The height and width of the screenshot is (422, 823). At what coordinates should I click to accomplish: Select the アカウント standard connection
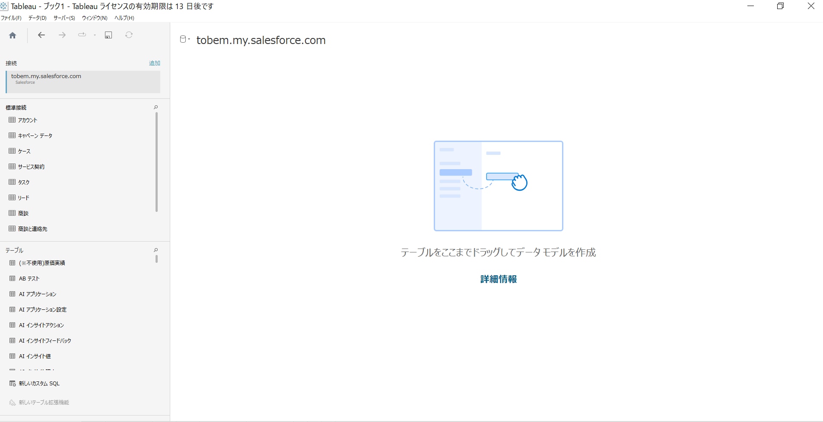click(28, 120)
